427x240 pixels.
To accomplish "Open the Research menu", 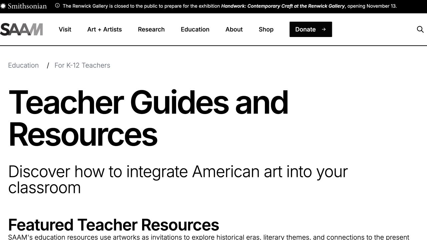I will 151,29.
